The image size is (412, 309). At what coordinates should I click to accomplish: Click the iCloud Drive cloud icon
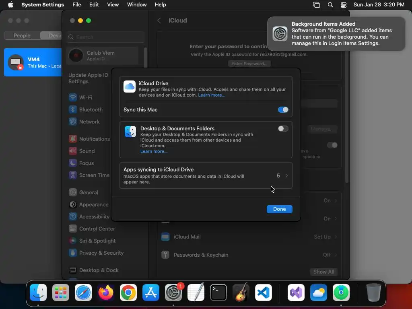pos(130,87)
